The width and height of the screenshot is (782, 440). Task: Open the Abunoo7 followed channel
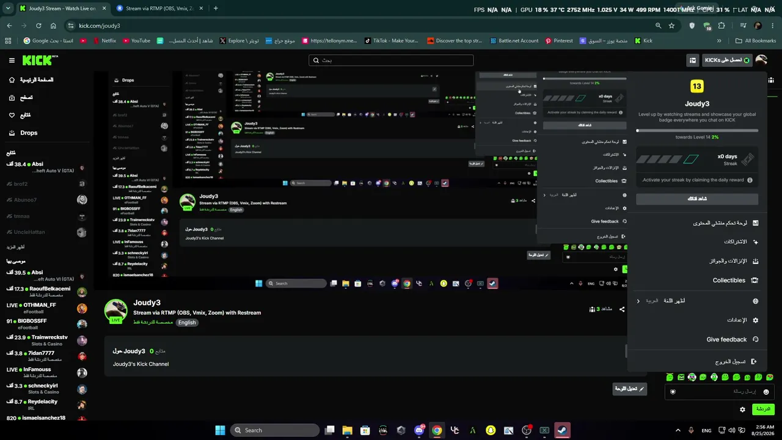[46, 200]
